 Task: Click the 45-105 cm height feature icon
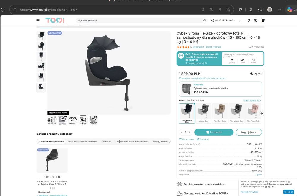tap(52, 120)
